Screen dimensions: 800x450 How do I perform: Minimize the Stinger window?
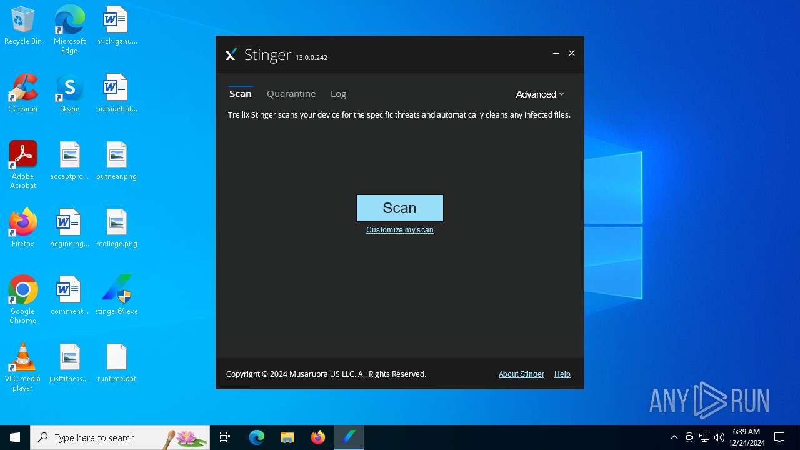pos(556,54)
